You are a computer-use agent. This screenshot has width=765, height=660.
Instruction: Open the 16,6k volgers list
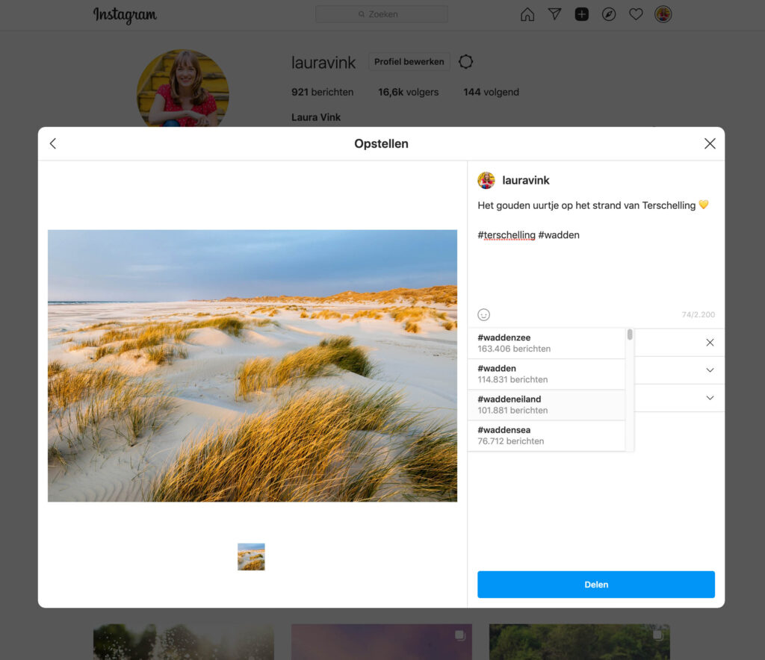407,92
